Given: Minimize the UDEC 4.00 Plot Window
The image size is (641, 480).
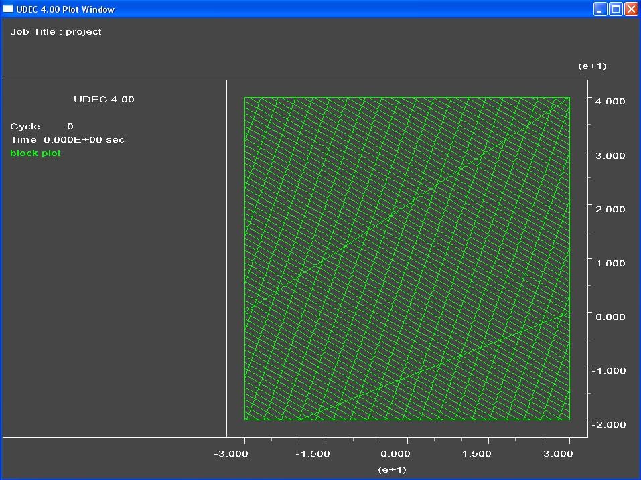Looking at the screenshot, I should pyautogui.click(x=599, y=9).
